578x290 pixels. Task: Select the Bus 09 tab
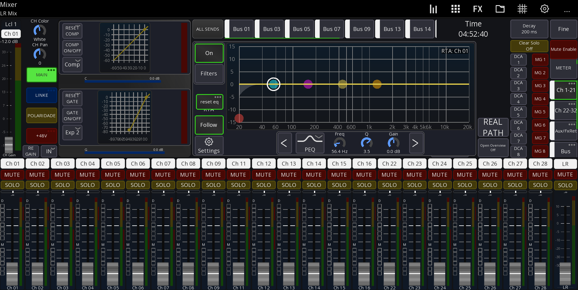(360, 29)
